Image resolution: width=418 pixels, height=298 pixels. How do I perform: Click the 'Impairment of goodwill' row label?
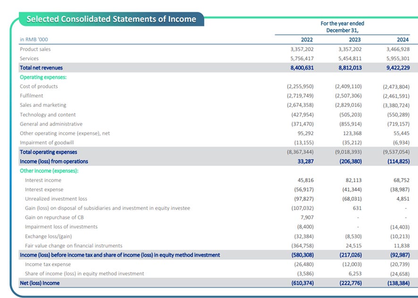coord(47,143)
